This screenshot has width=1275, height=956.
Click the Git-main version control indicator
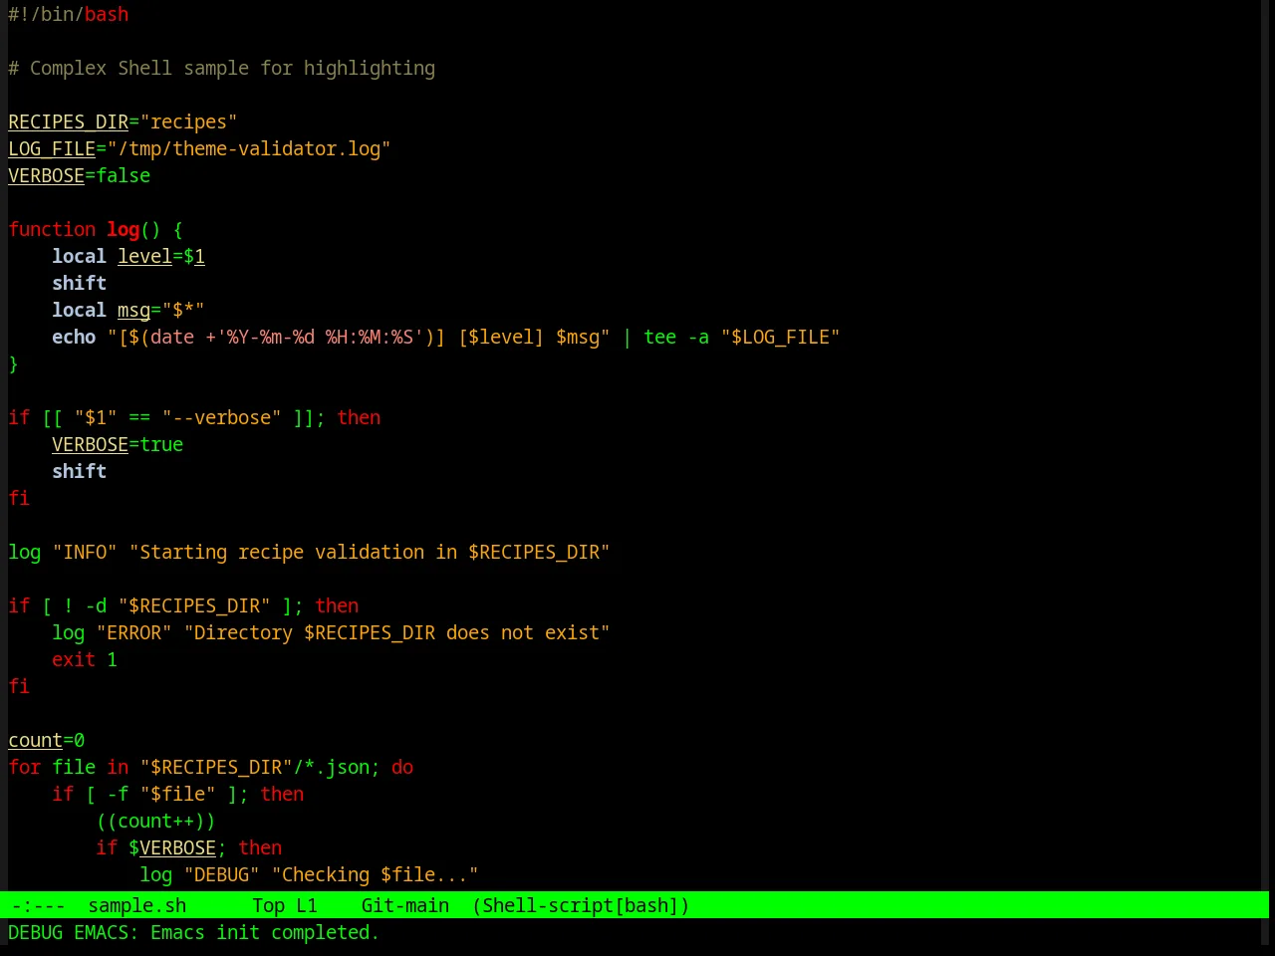tap(405, 905)
